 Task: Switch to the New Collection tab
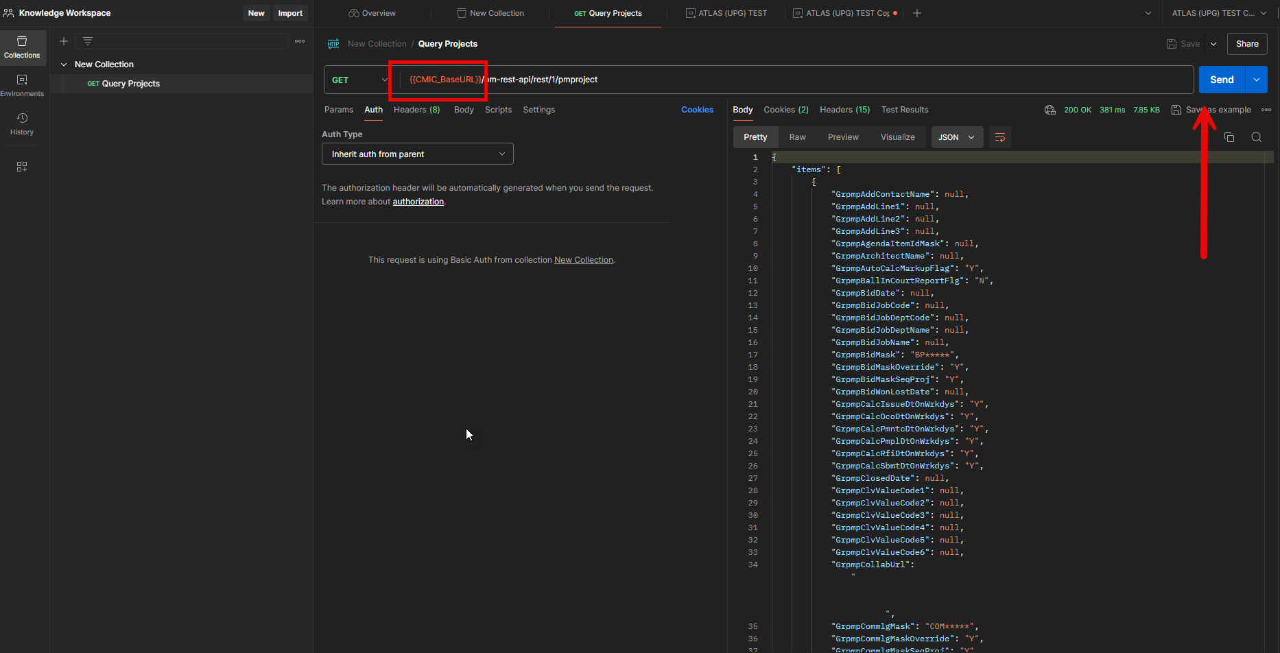490,13
